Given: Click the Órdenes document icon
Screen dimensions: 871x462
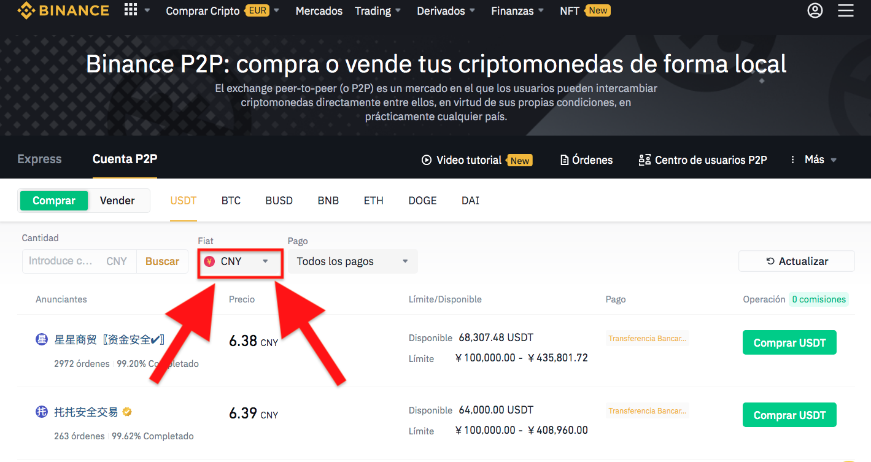Looking at the screenshot, I should click(565, 160).
